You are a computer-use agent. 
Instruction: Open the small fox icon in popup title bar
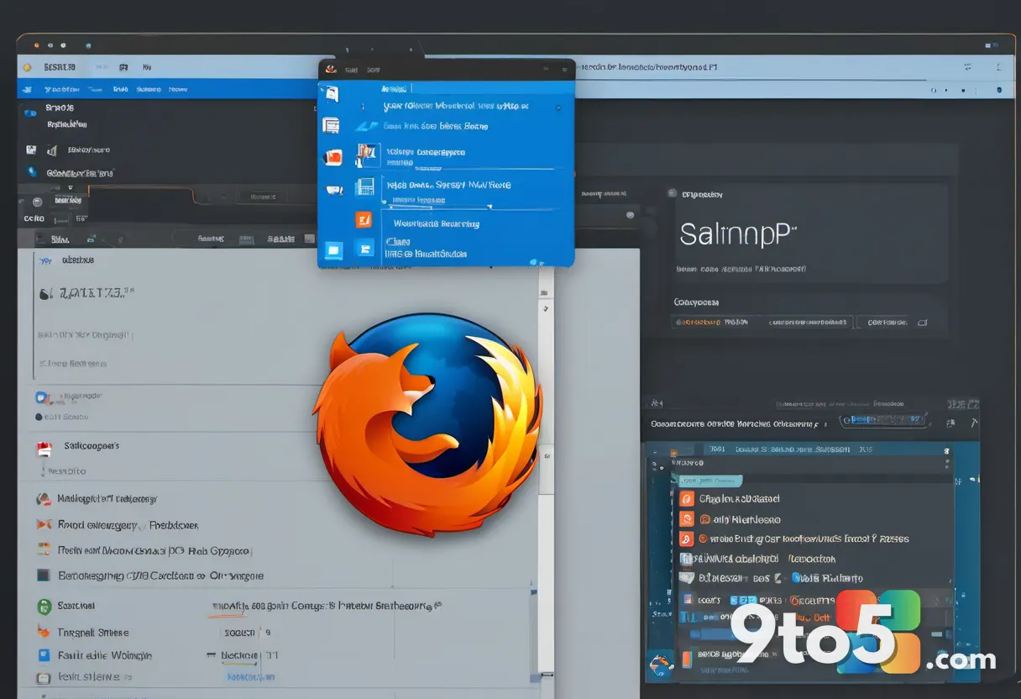pyautogui.click(x=331, y=70)
